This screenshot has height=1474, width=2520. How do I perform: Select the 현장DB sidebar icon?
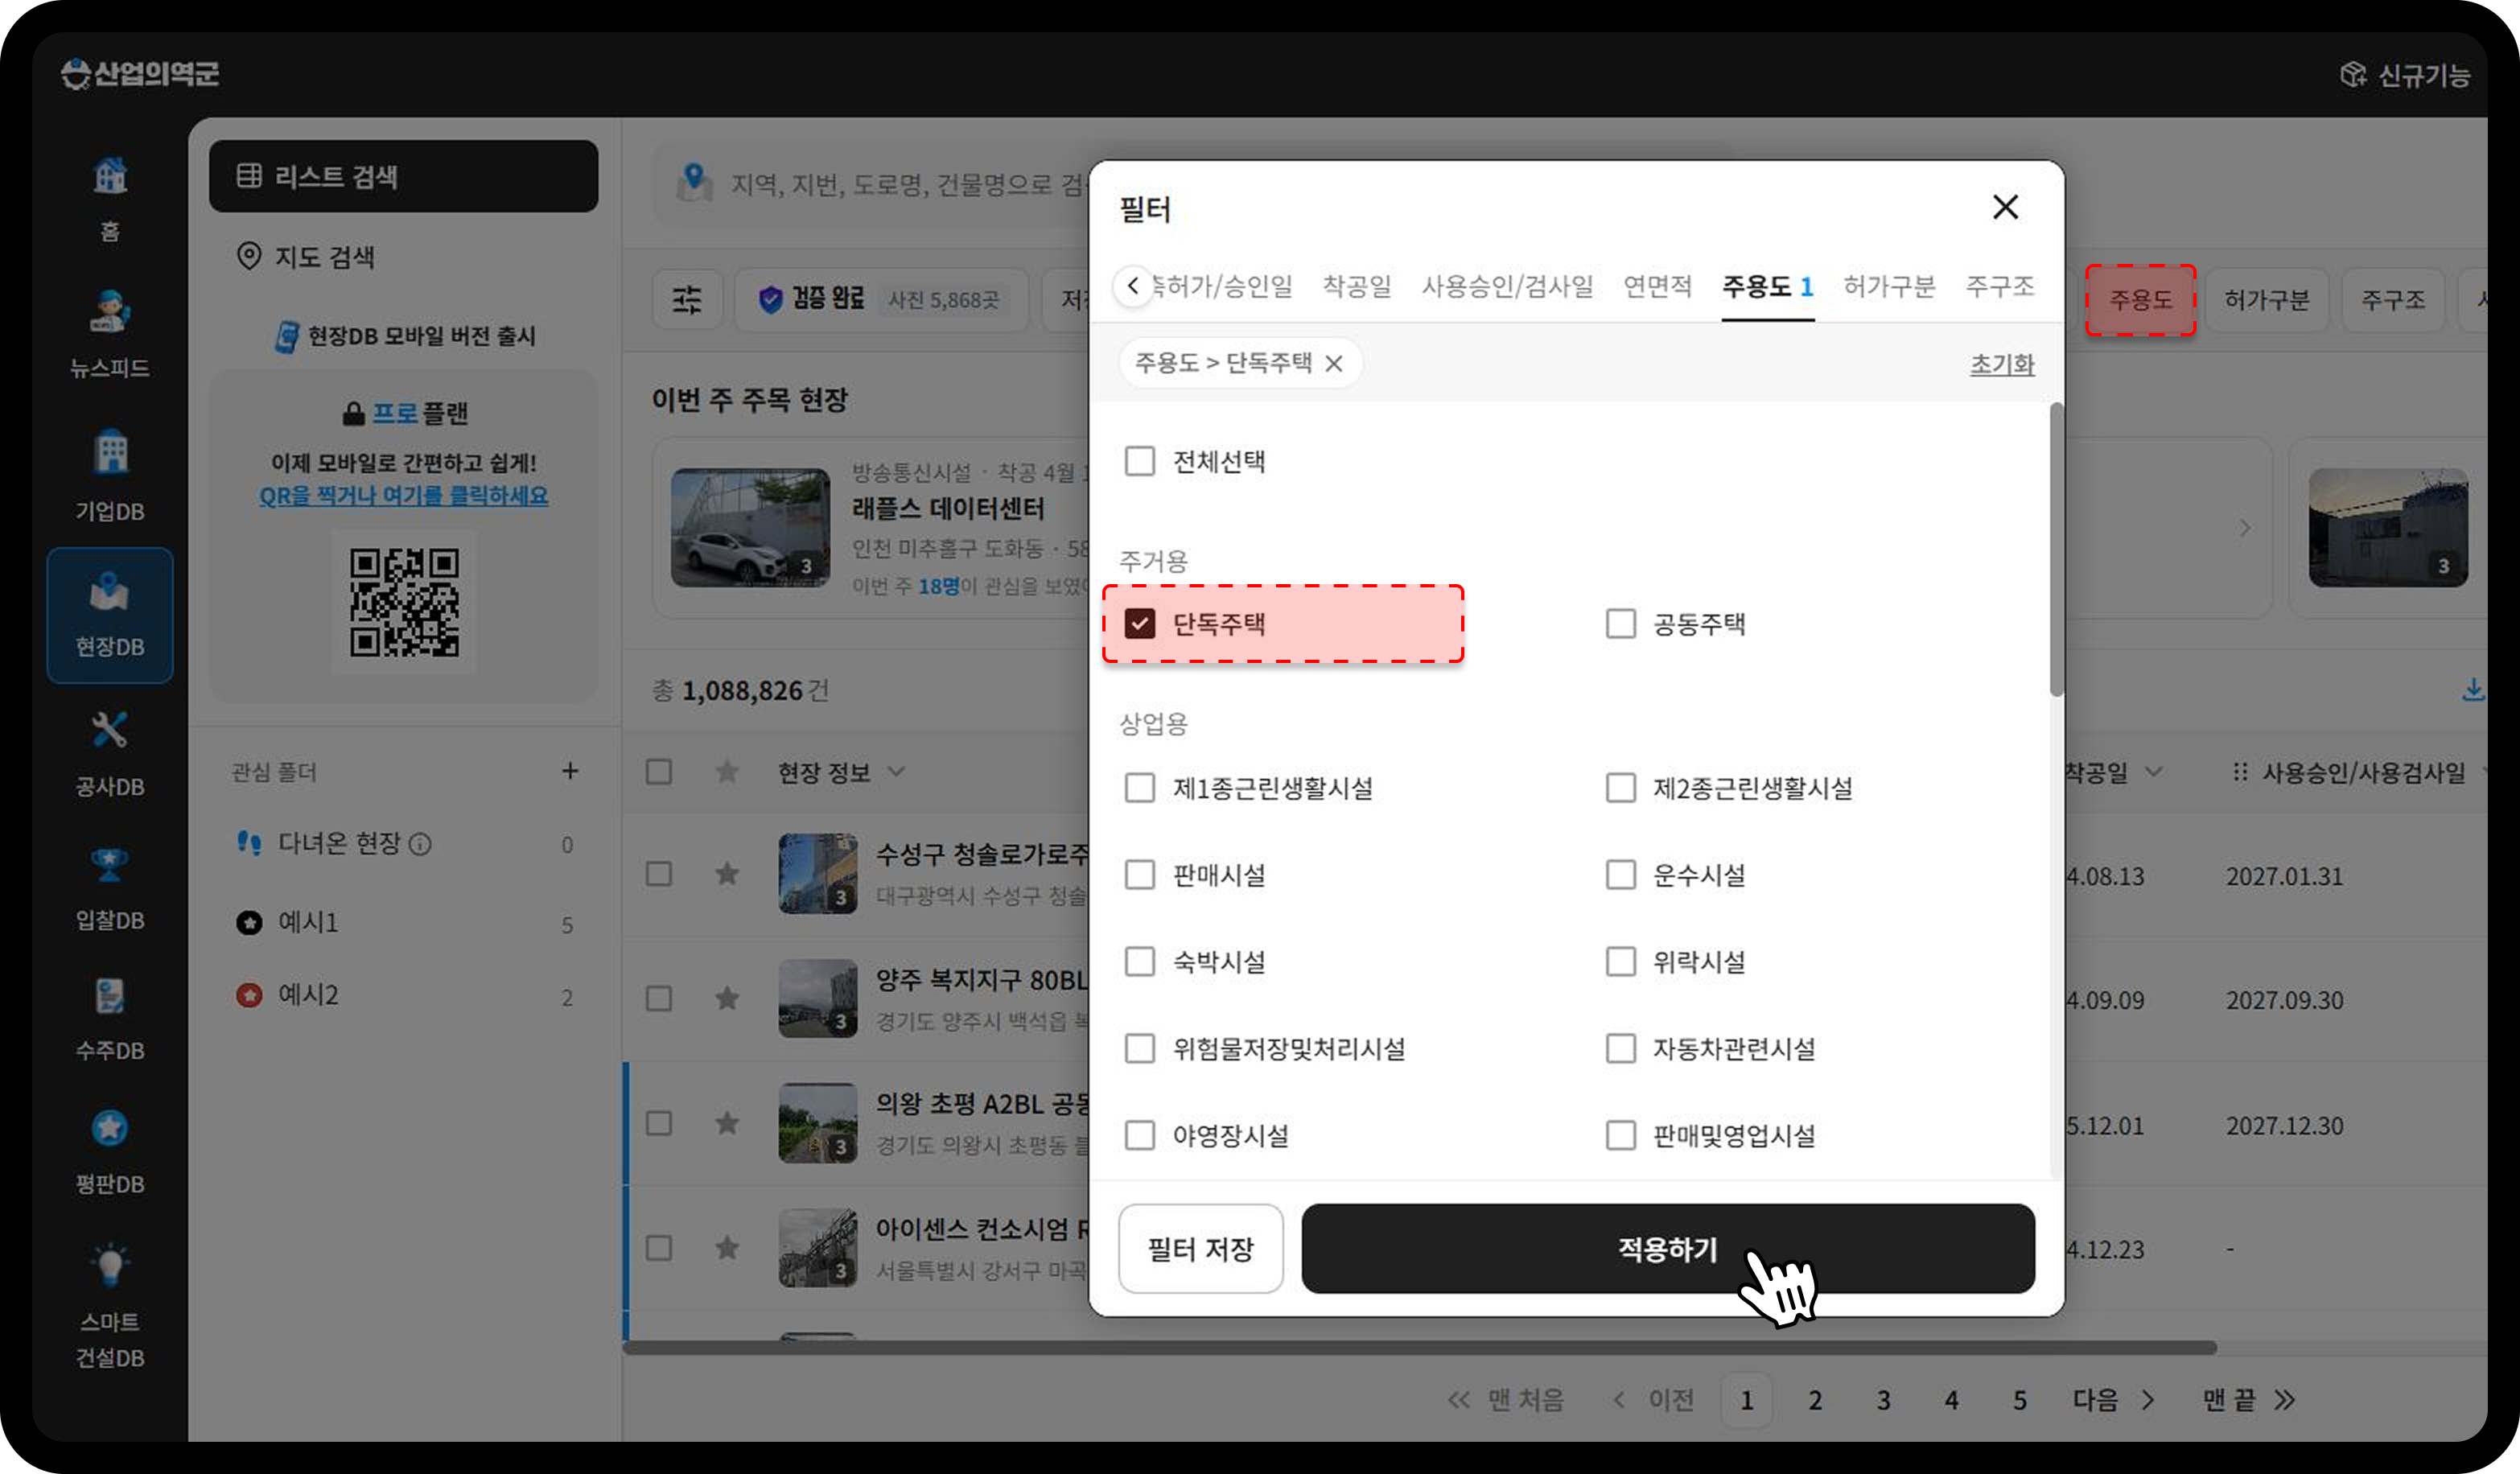110,591
